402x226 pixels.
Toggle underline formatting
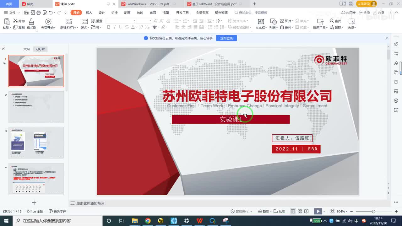(121, 27)
